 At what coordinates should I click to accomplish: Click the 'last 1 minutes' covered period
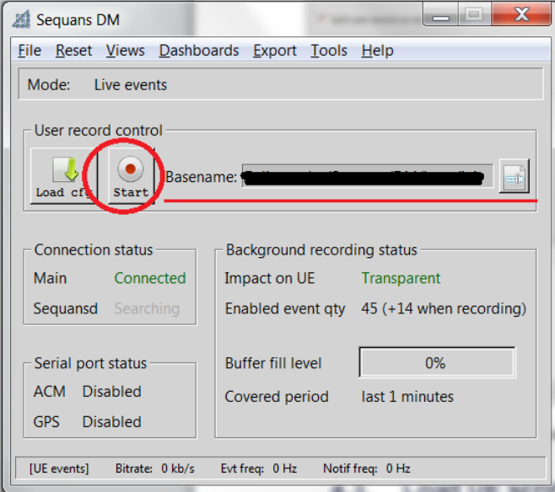click(x=407, y=397)
